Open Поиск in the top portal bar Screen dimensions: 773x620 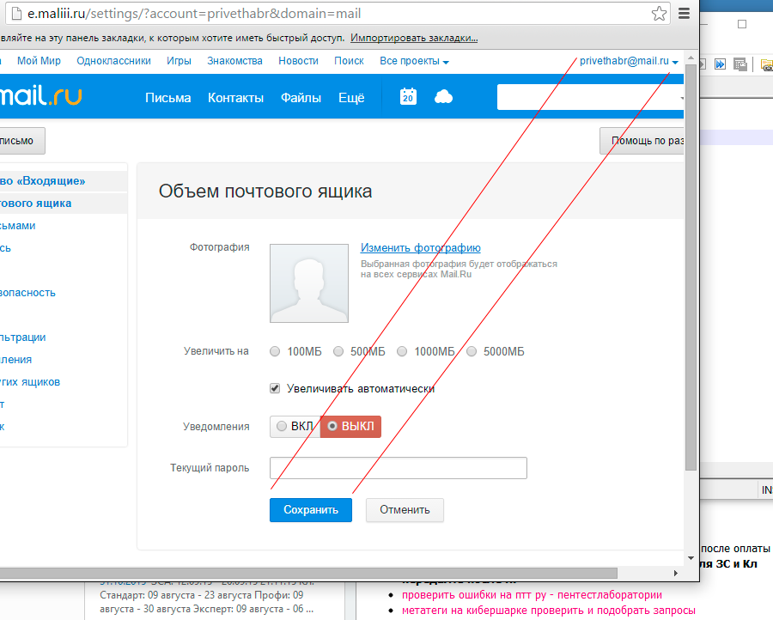(349, 61)
